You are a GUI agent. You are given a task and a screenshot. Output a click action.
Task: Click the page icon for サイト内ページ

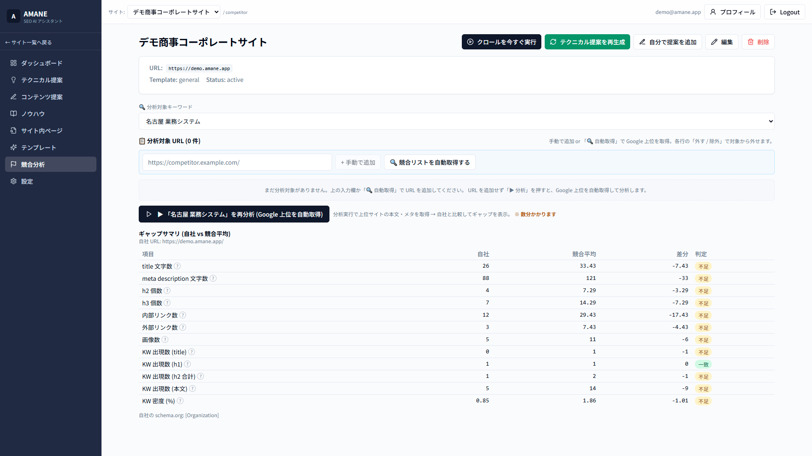(14, 130)
